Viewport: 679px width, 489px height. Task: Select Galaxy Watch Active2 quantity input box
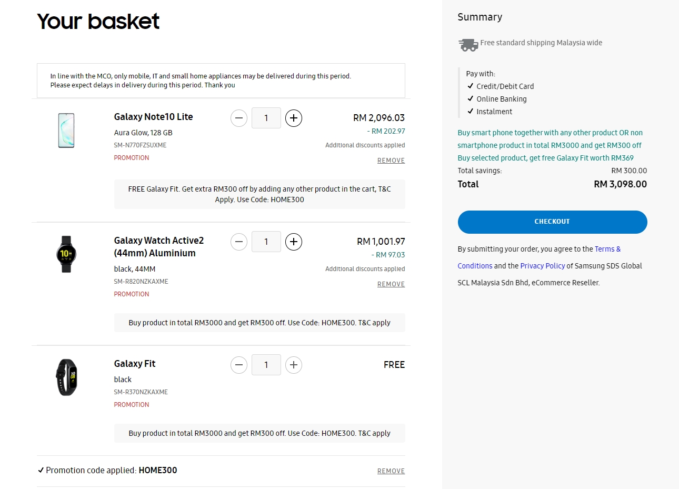266,242
